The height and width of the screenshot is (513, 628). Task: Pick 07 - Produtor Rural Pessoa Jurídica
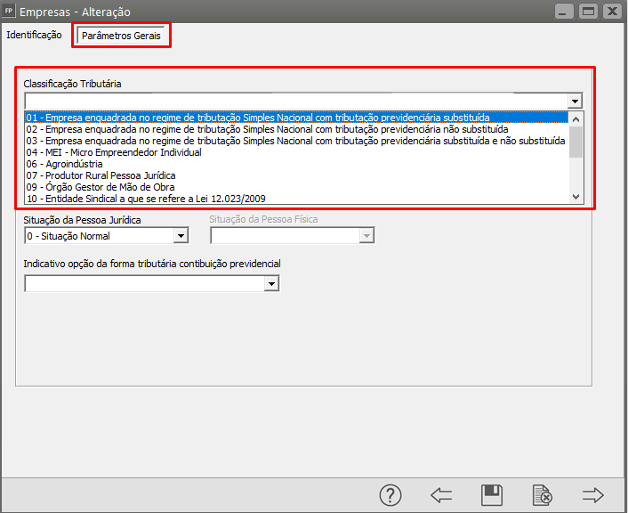click(x=296, y=175)
